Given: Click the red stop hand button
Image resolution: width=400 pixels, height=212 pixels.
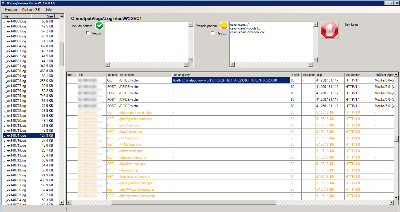Looking at the screenshot, I should click(330, 30).
